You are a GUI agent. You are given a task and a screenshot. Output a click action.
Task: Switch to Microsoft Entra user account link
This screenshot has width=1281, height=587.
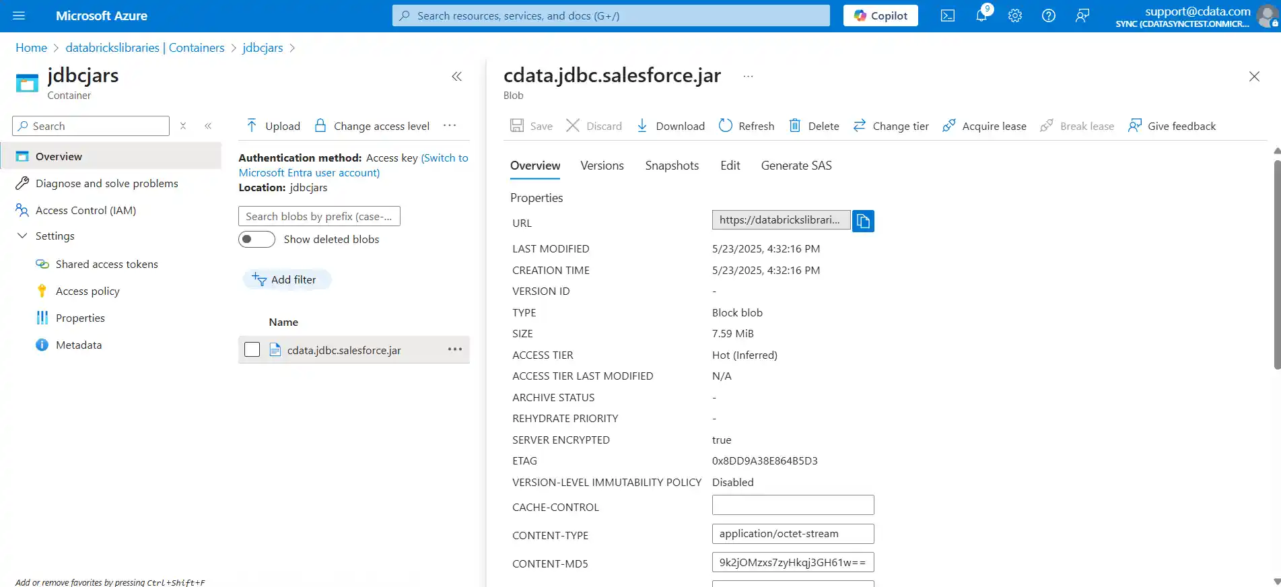coord(309,173)
